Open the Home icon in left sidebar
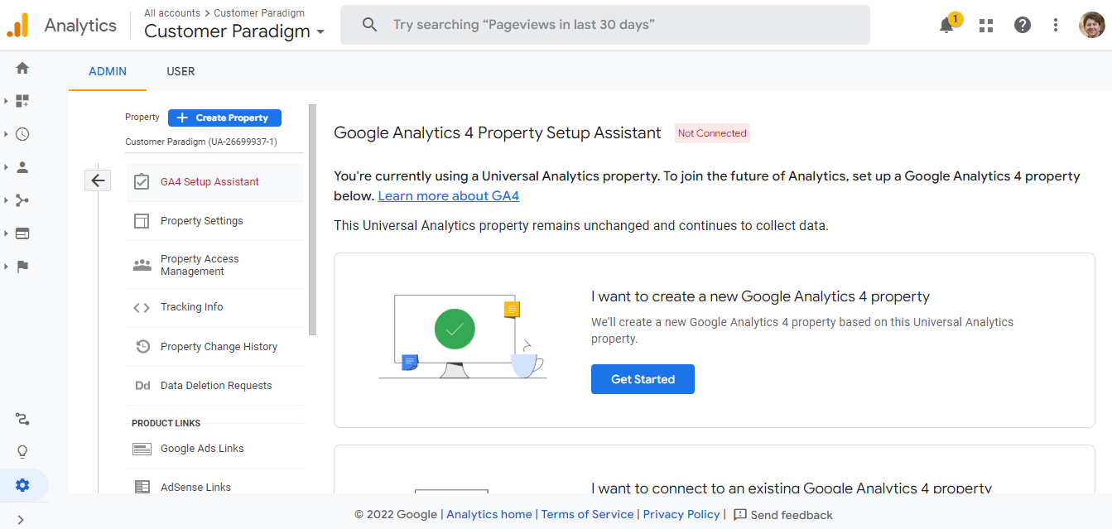Viewport: 1112px width, 529px height. coord(22,67)
